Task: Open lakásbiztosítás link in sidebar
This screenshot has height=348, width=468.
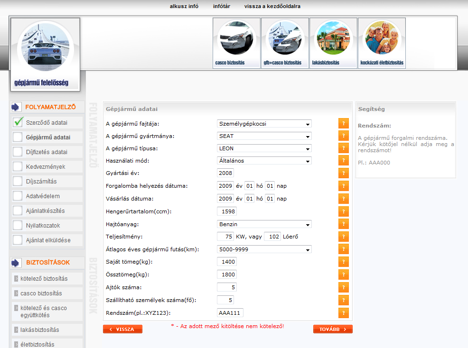Action: 39,330
